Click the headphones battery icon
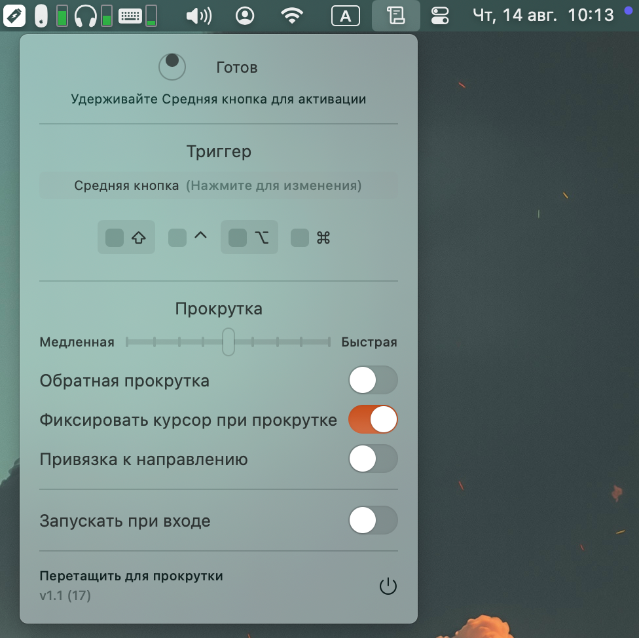The width and height of the screenshot is (639, 638). (x=85, y=16)
